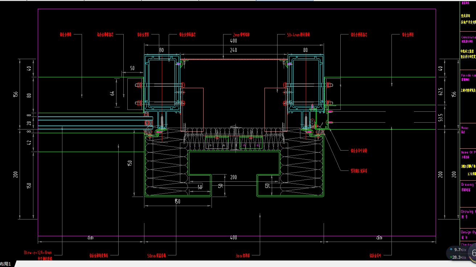
Task: Click the Name Of P title block heading
Action: point(468,152)
